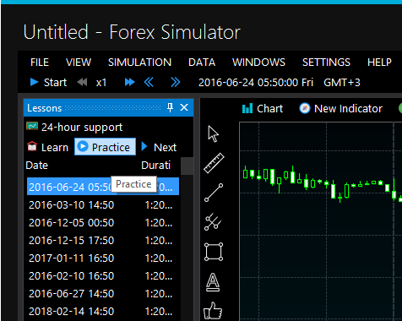The image size is (402, 321).
Task: Click the x1 speed indicator
Action: [101, 83]
